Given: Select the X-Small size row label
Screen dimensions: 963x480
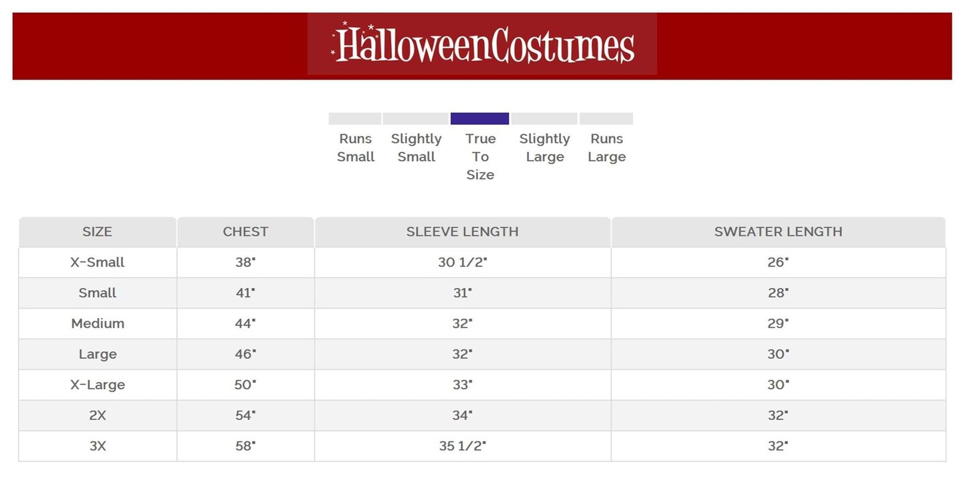Looking at the screenshot, I should click(98, 263).
